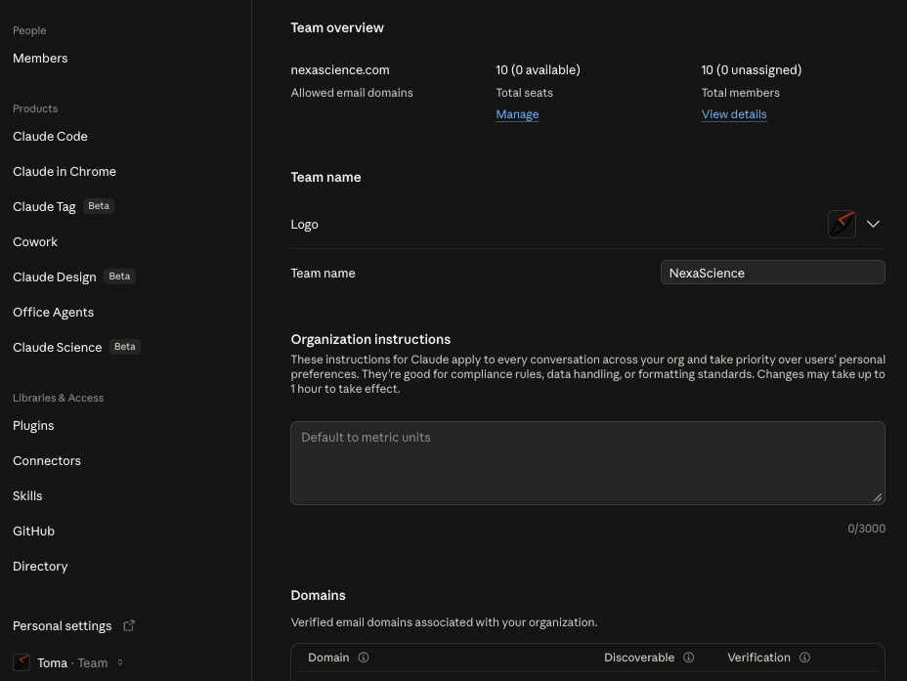Viewport: 907px width, 681px height.
Task: Open the Skills page
Action: click(x=27, y=496)
